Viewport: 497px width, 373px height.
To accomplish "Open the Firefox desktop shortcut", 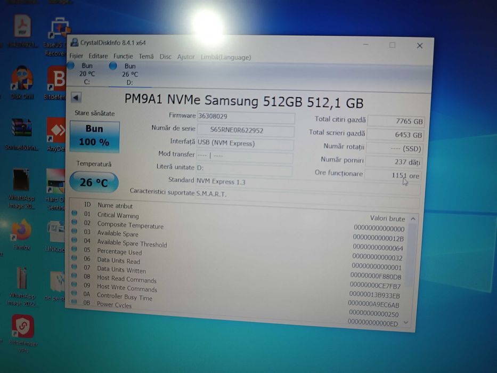I will tap(22, 234).
